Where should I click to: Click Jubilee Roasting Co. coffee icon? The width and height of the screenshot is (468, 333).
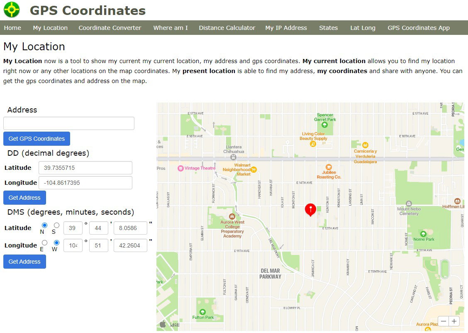pyautogui.click(x=329, y=167)
